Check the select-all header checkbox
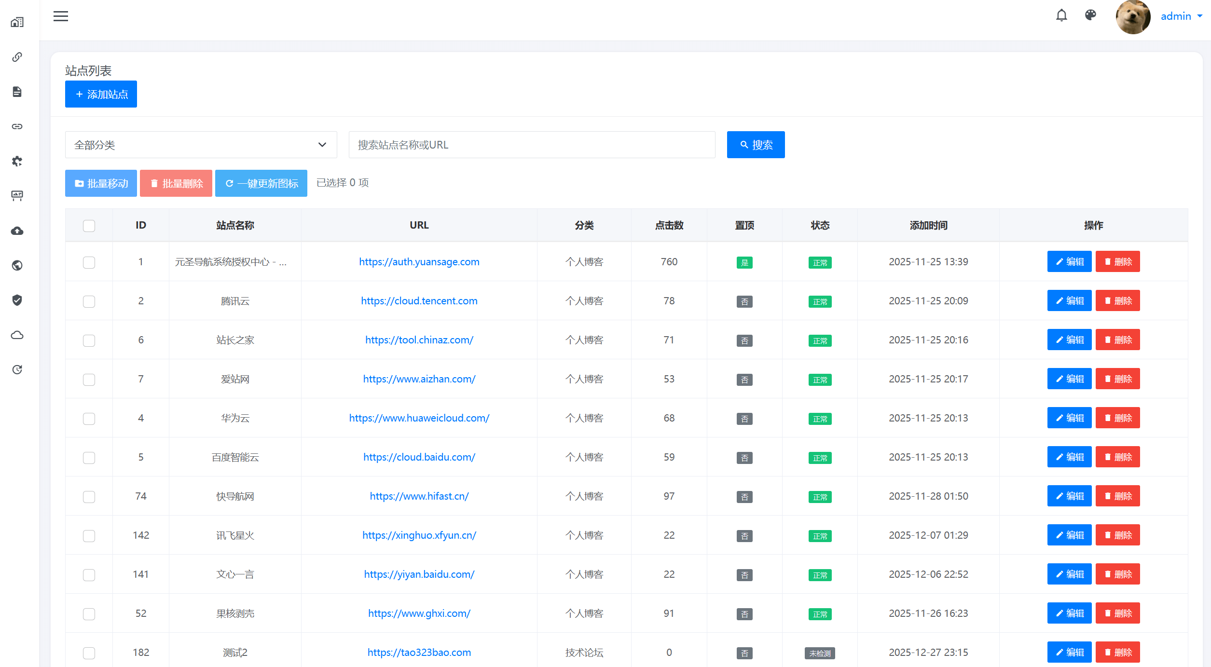 pyautogui.click(x=89, y=226)
